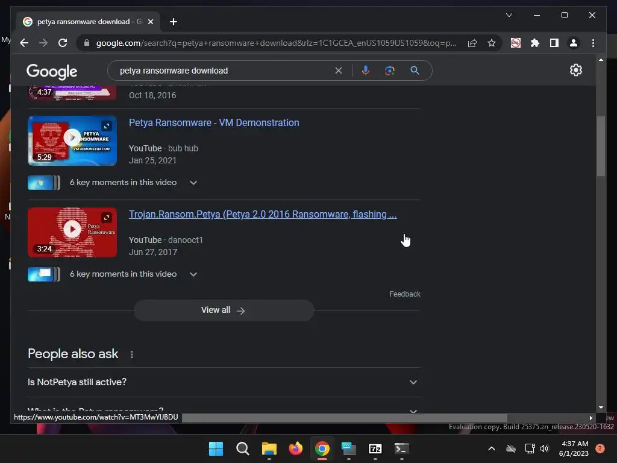Open tab search chevron in title bar

(x=509, y=15)
